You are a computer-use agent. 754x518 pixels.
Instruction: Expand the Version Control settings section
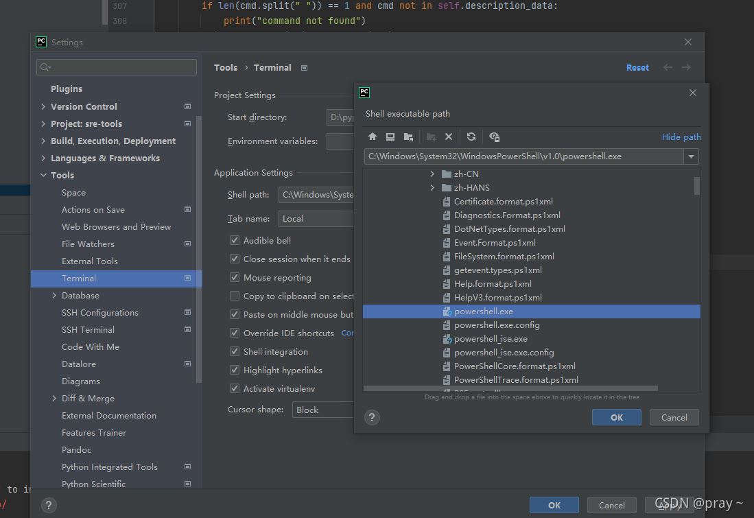[44, 106]
